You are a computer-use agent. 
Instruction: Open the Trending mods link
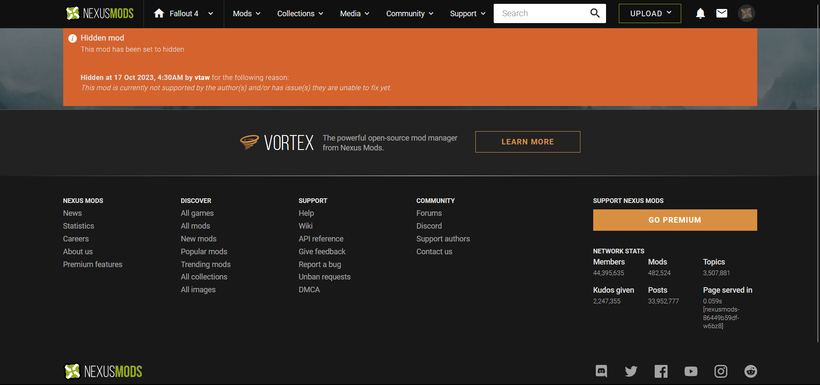206,265
